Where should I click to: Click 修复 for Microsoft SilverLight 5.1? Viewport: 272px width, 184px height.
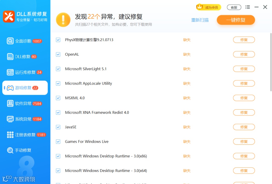point(244,69)
